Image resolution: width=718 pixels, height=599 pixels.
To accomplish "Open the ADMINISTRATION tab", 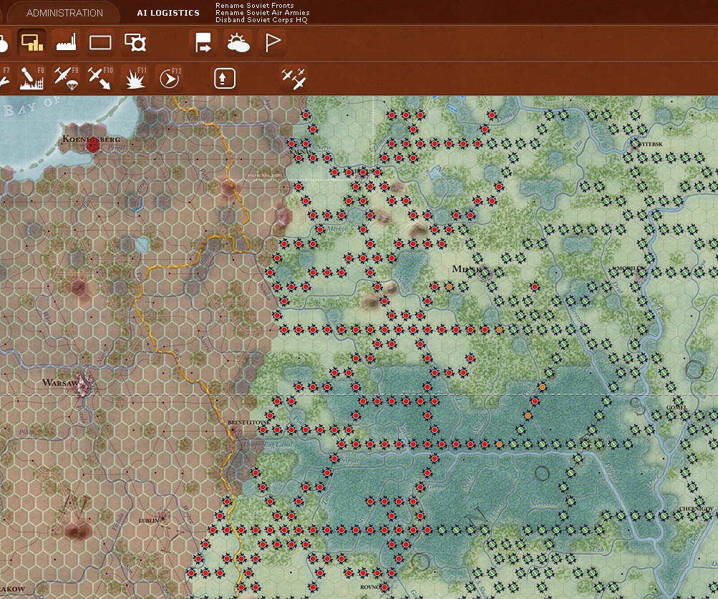I will click(64, 14).
